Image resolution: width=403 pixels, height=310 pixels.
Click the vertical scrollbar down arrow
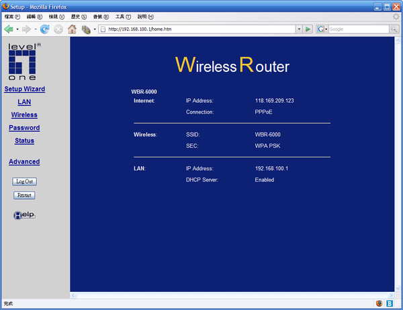tap(398, 288)
